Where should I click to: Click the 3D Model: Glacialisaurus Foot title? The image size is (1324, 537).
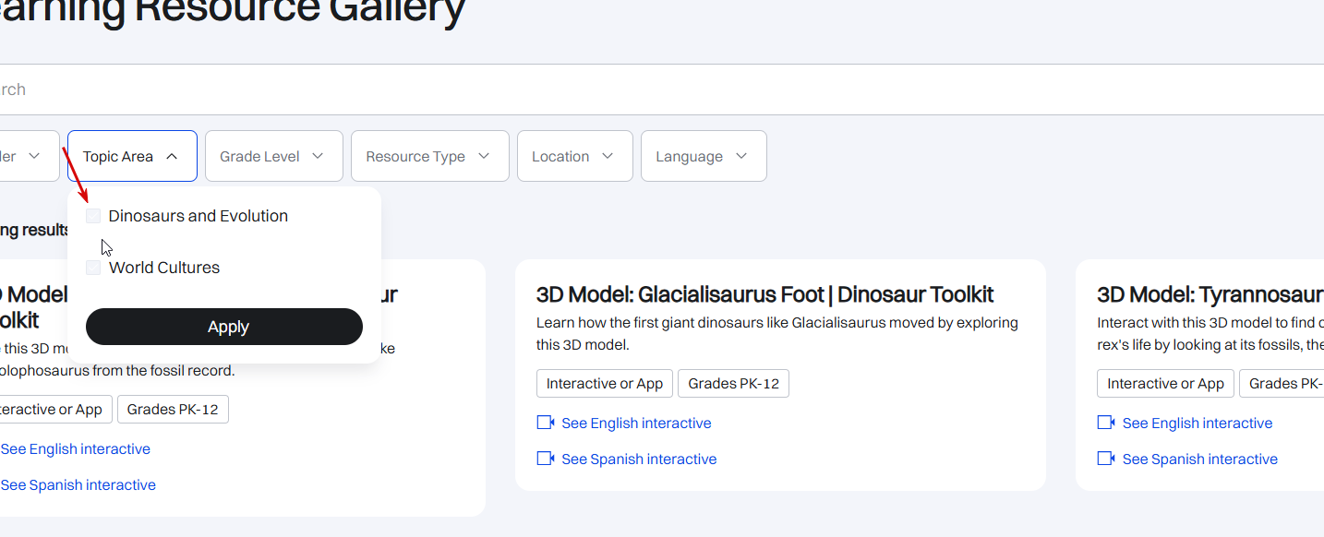tap(764, 294)
